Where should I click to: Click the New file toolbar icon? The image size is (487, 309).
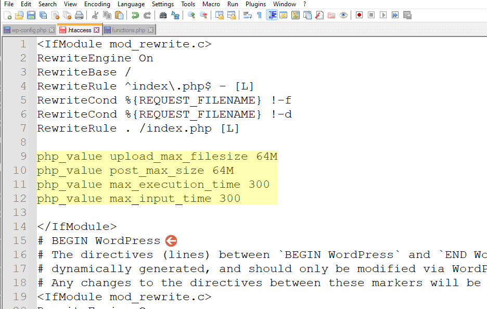(x=7, y=15)
